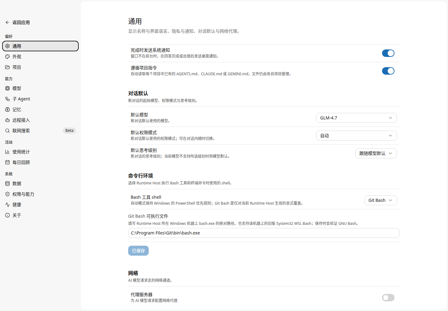Click the brain icon for 记忆
448x311 pixels.
pyautogui.click(x=7, y=109)
